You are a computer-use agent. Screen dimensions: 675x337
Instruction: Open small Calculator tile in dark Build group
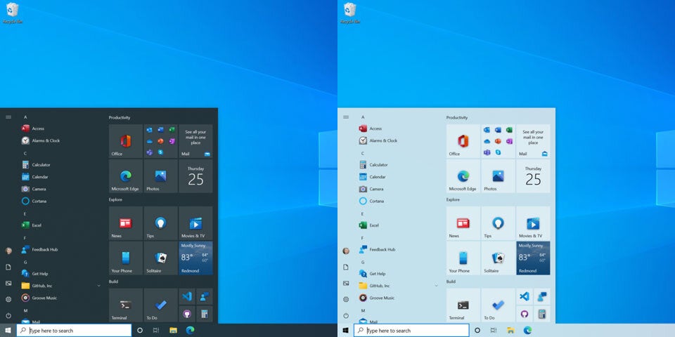(x=205, y=314)
